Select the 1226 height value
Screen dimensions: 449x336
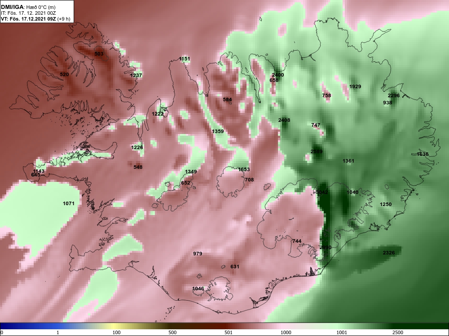(137, 147)
